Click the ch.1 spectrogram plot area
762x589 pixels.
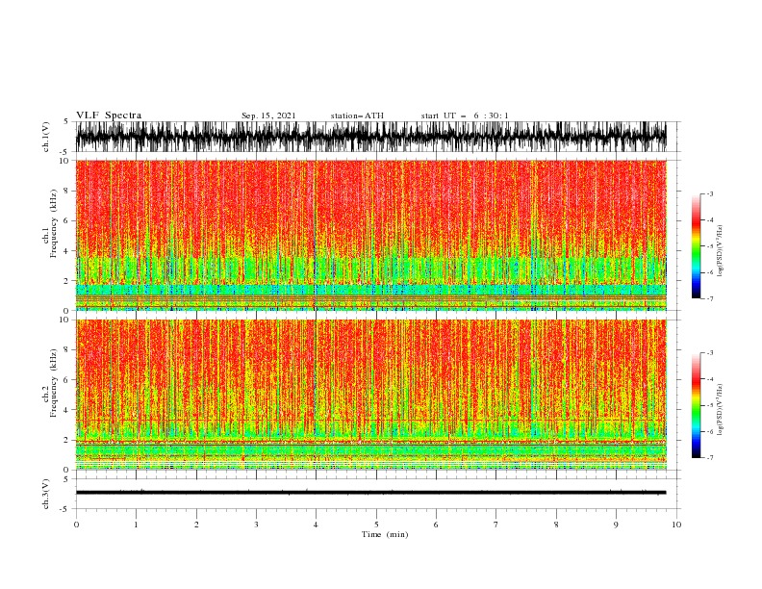370,235
